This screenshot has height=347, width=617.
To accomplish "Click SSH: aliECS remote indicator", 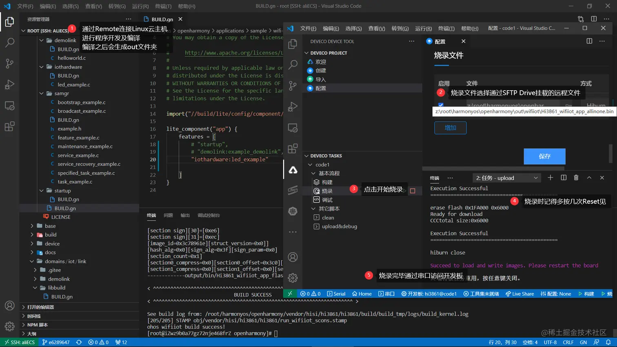I will 19,342.
